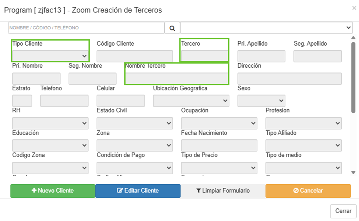Click Limpiar Formulario filter button
This screenshot has width=359, height=221.
(223, 190)
